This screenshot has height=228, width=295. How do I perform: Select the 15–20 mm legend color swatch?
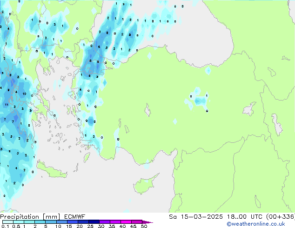(73, 222)
